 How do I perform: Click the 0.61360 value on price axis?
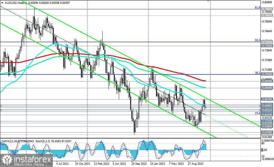click(x=267, y=137)
